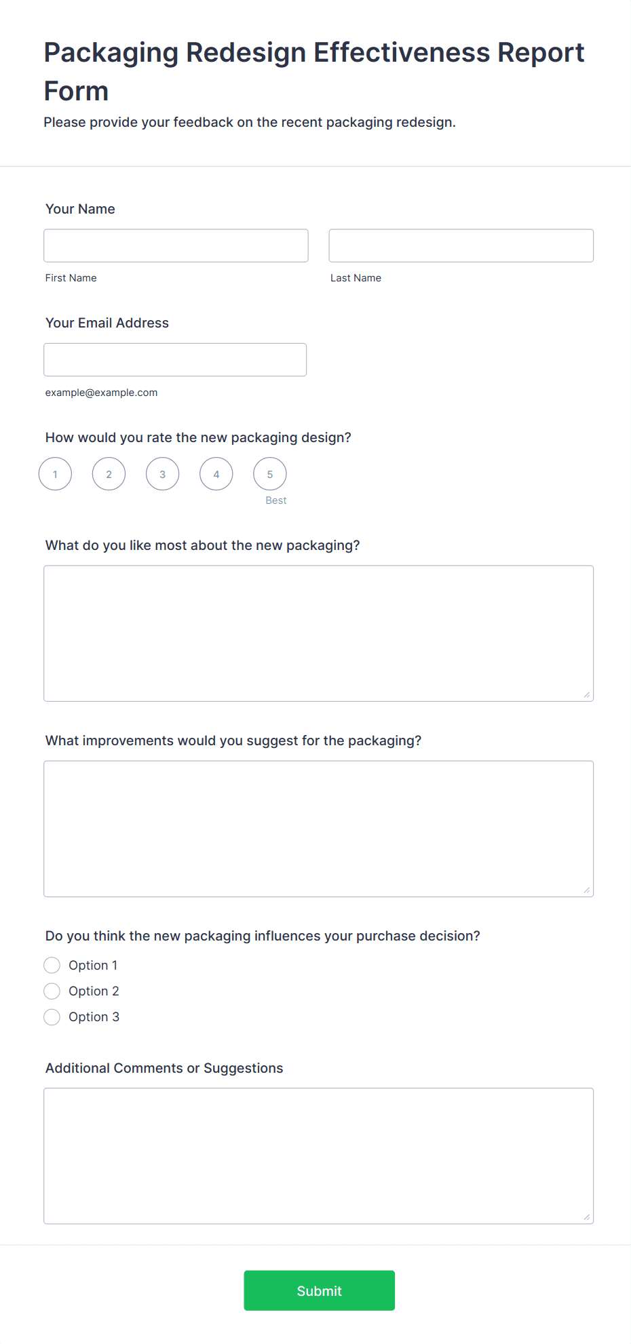Select Option 1 for purchase decision question
This screenshot has width=631, height=1344.
pyautogui.click(x=52, y=964)
